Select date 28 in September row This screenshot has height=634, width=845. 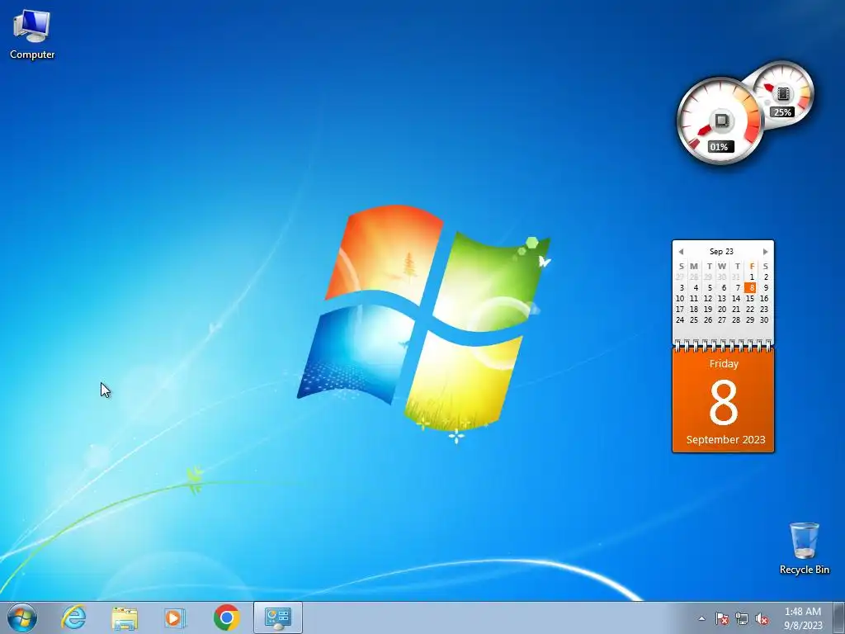(x=736, y=319)
